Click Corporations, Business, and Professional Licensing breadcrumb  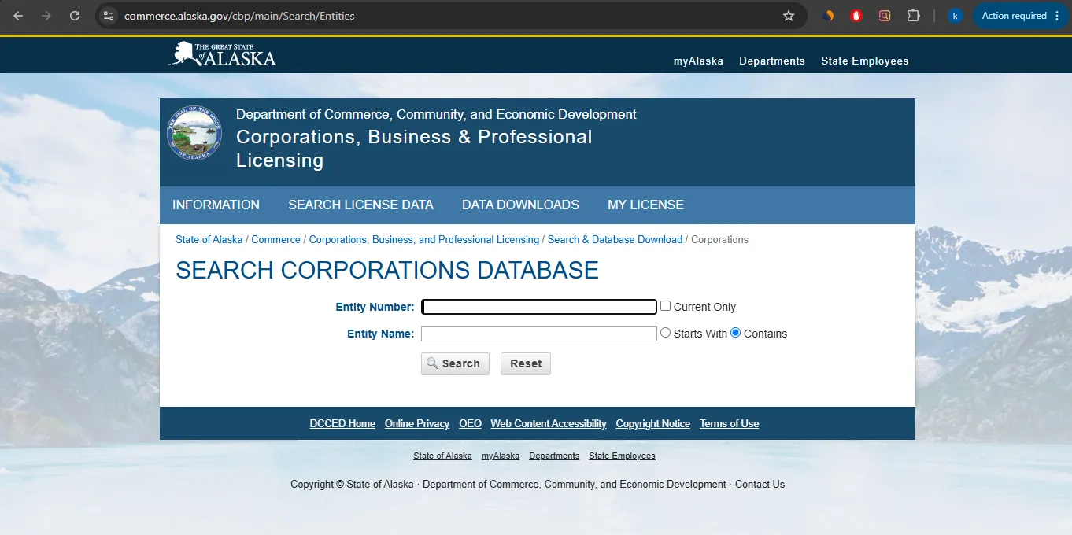click(x=424, y=239)
